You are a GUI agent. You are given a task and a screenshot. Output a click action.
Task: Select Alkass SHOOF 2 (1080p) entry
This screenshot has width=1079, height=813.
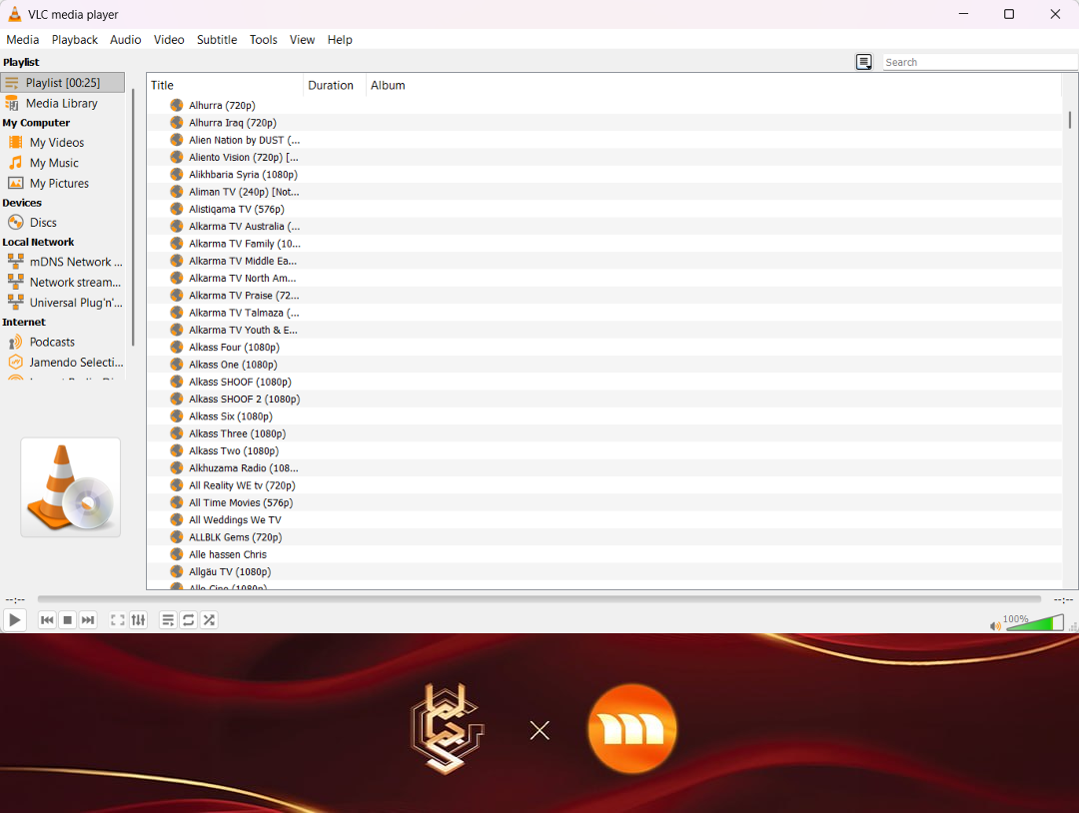[x=604, y=399]
